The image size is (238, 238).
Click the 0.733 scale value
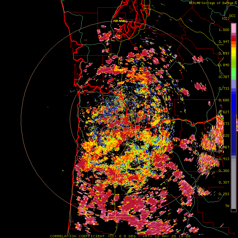click(x=224, y=89)
